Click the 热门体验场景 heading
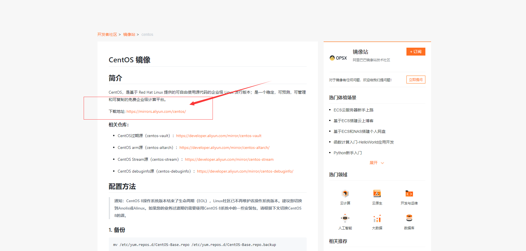This screenshot has width=526, height=251. 343,98
